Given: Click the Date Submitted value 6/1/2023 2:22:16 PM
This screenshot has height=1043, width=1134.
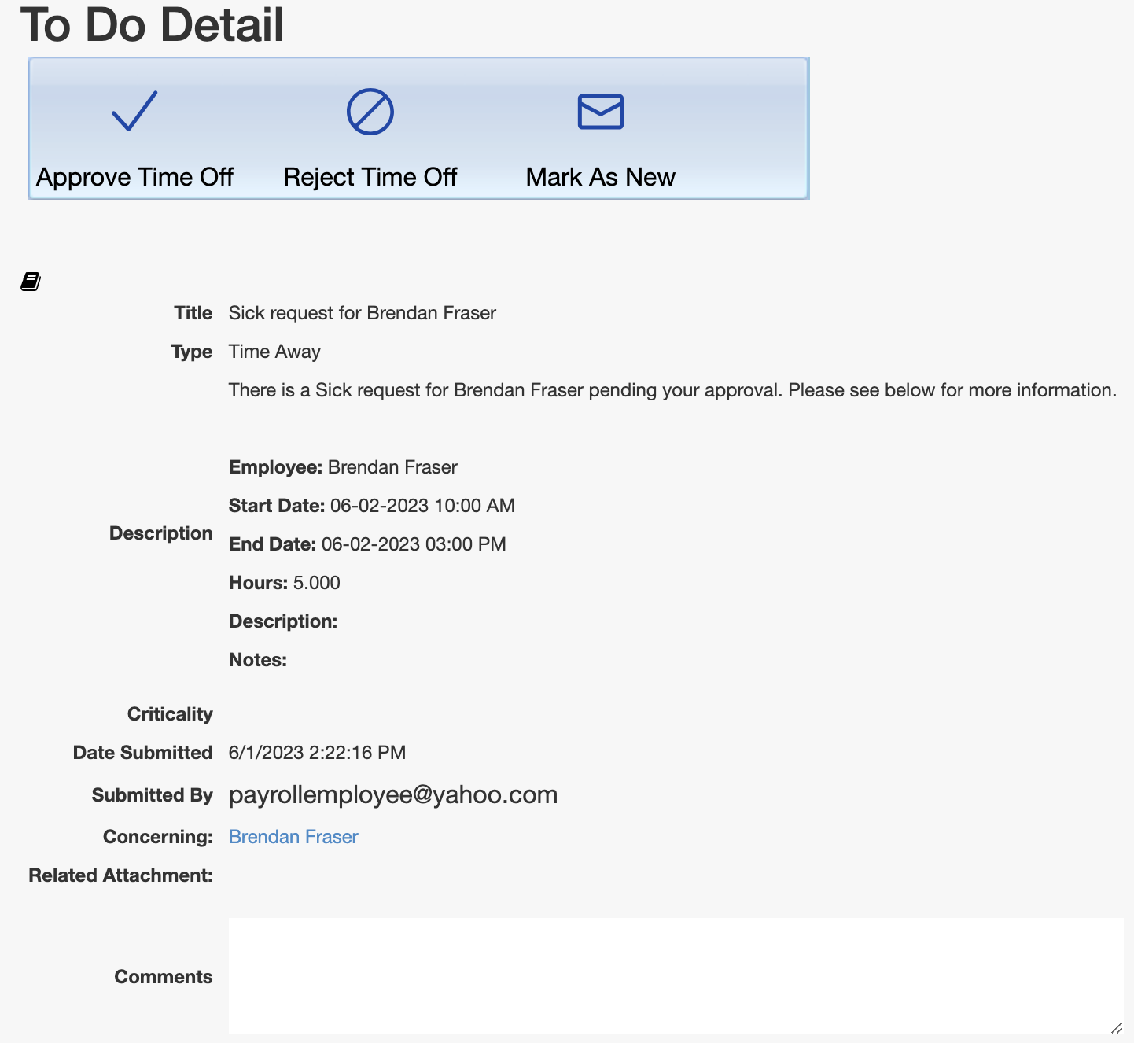Looking at the screenshot, I should click(317, 753).
